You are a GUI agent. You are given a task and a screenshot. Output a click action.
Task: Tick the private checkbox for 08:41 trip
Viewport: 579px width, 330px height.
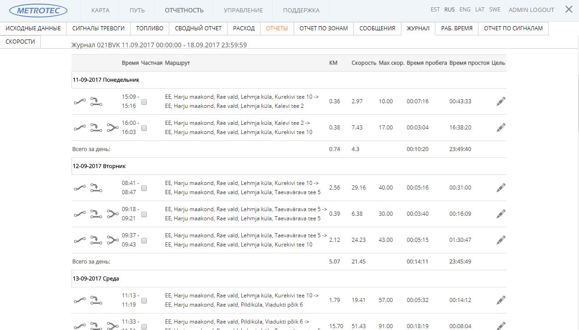(x=144, y=188)
